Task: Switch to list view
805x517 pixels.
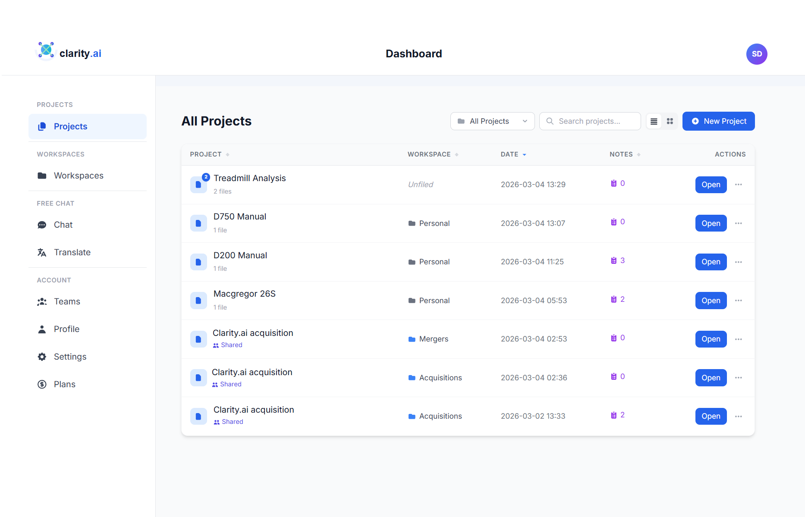Action: [654, 121]
